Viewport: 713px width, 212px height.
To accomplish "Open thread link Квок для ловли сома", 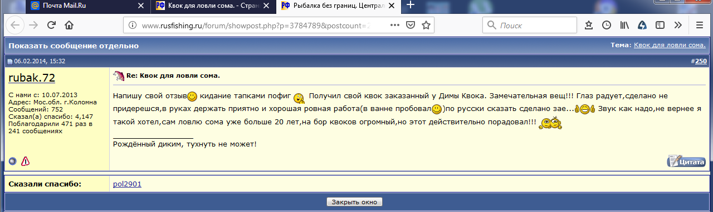I will click(x=670, y=45).
